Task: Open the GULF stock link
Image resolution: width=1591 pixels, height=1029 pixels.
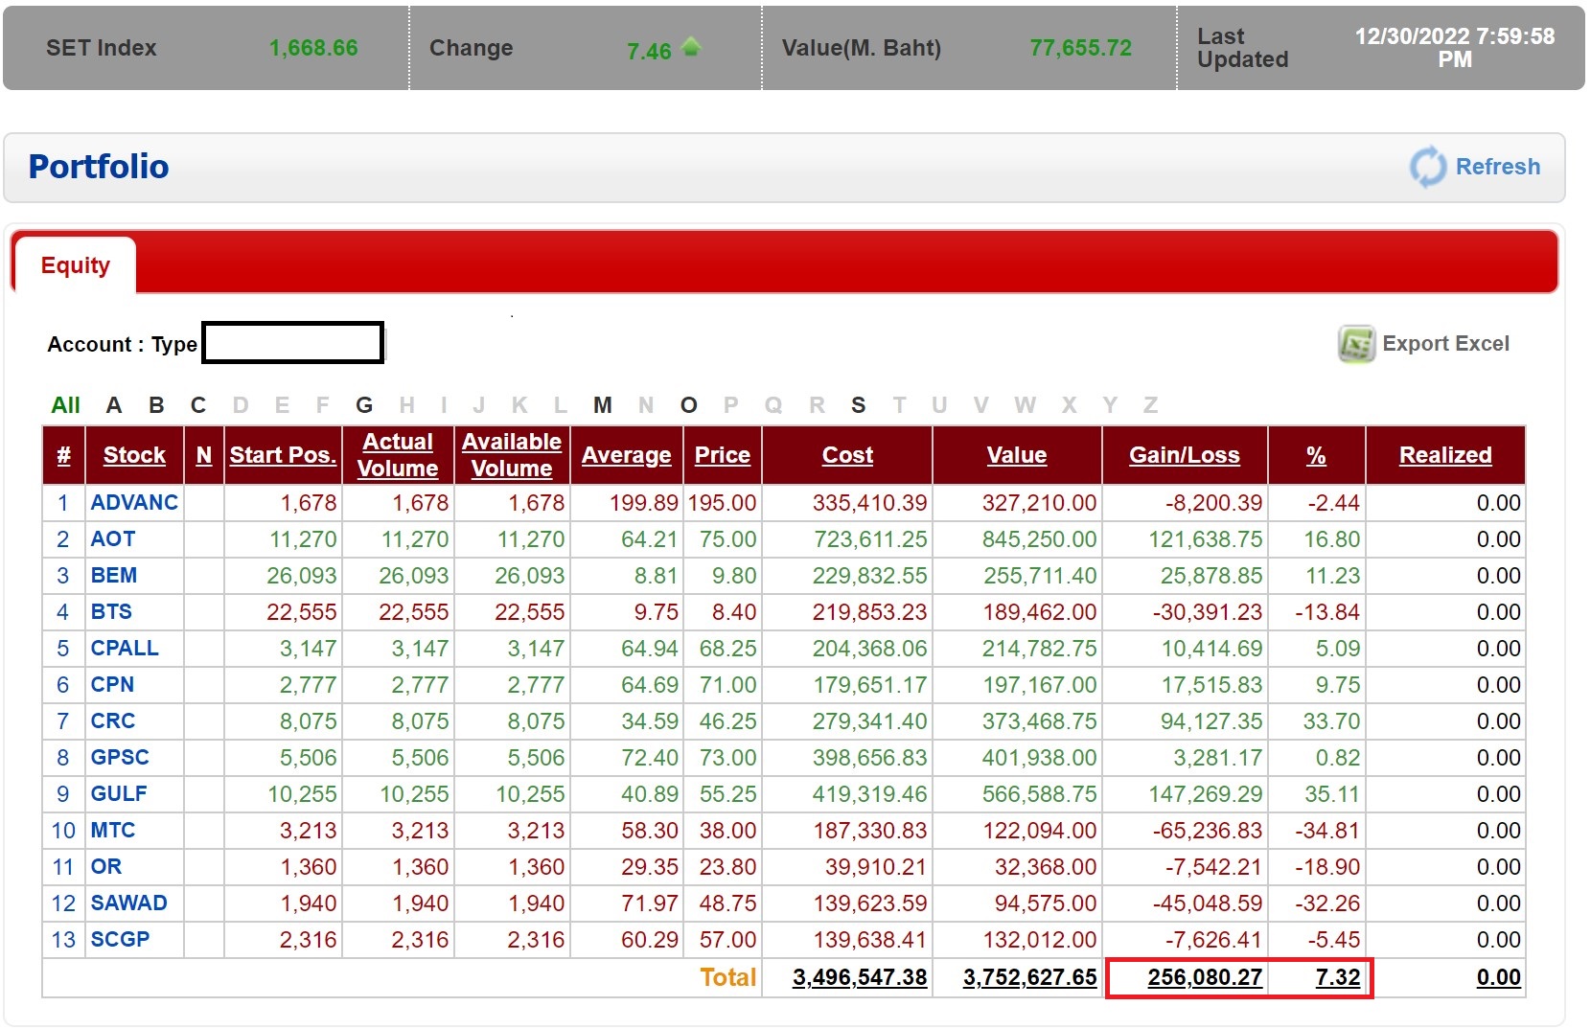Action: 119,794
